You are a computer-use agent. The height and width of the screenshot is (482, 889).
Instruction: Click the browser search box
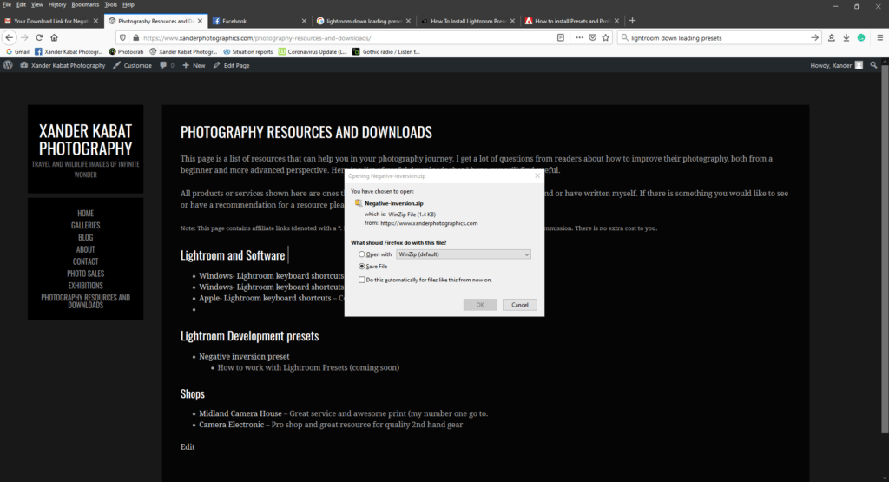pos(719,37)
